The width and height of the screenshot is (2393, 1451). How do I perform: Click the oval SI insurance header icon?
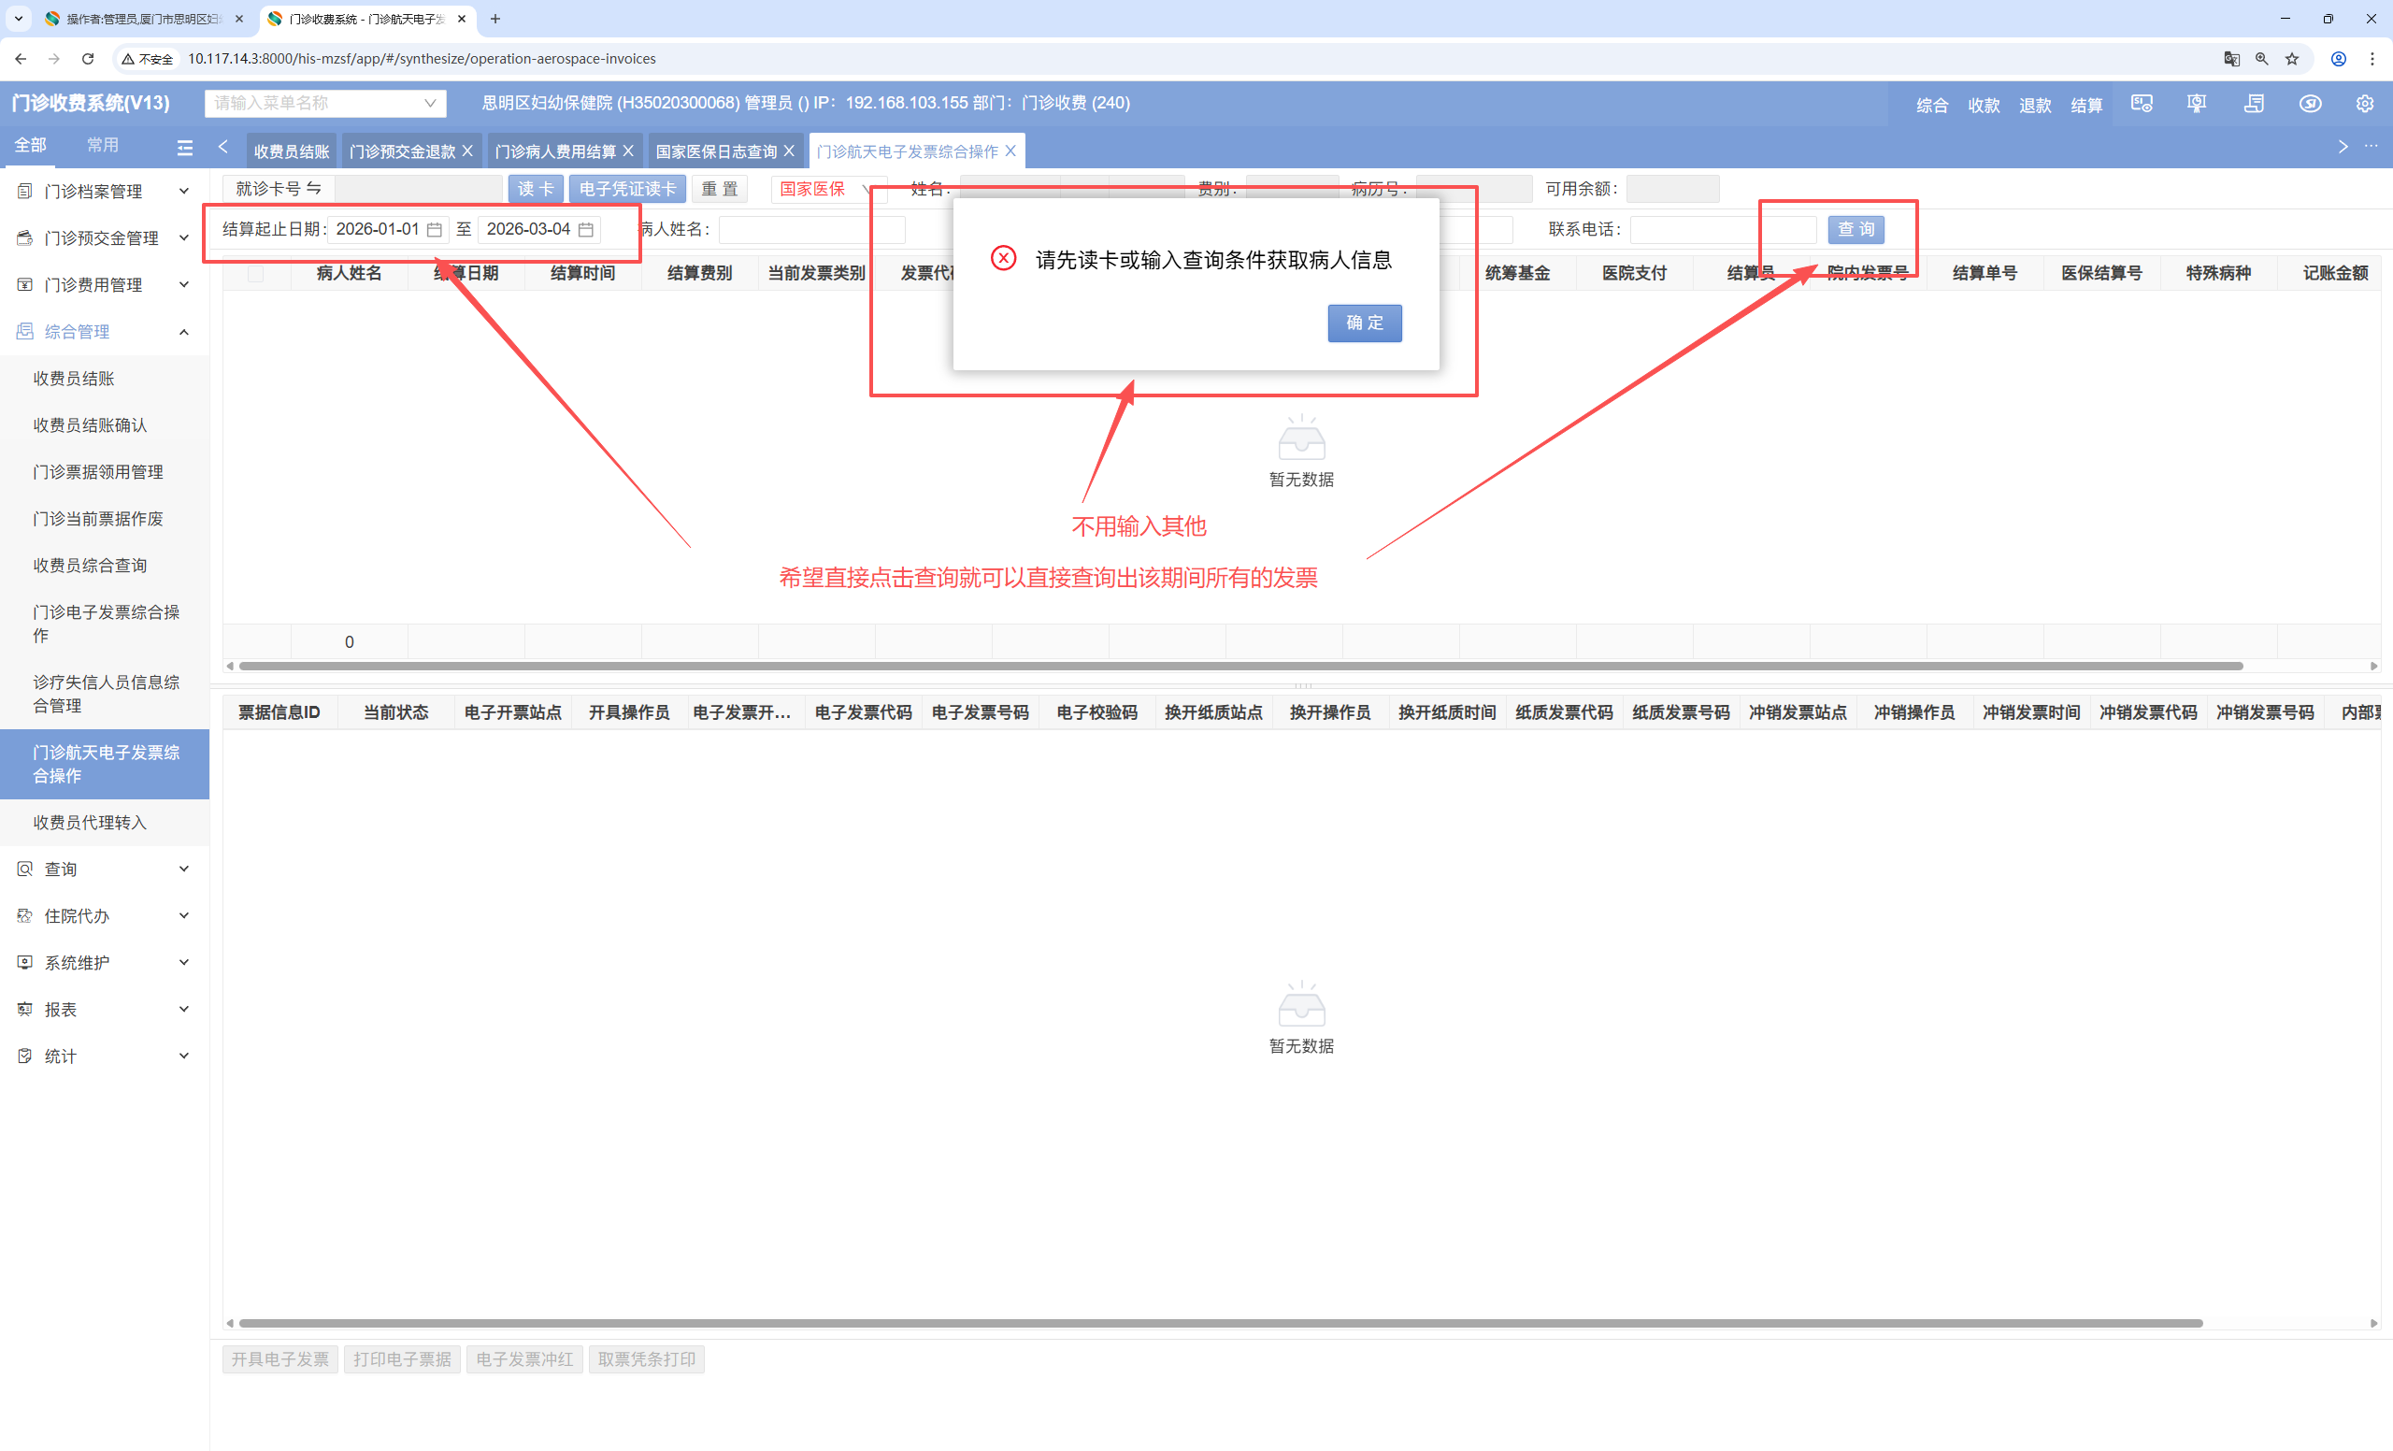coord(2310,103)
